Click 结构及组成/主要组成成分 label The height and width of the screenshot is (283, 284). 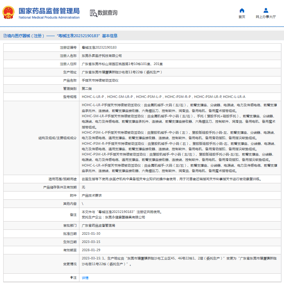click(x=58, y=138)
